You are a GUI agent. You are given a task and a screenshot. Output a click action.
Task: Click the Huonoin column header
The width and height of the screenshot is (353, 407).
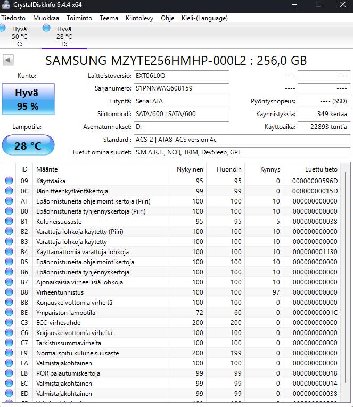pyautogui.click(x=225, y=169)
